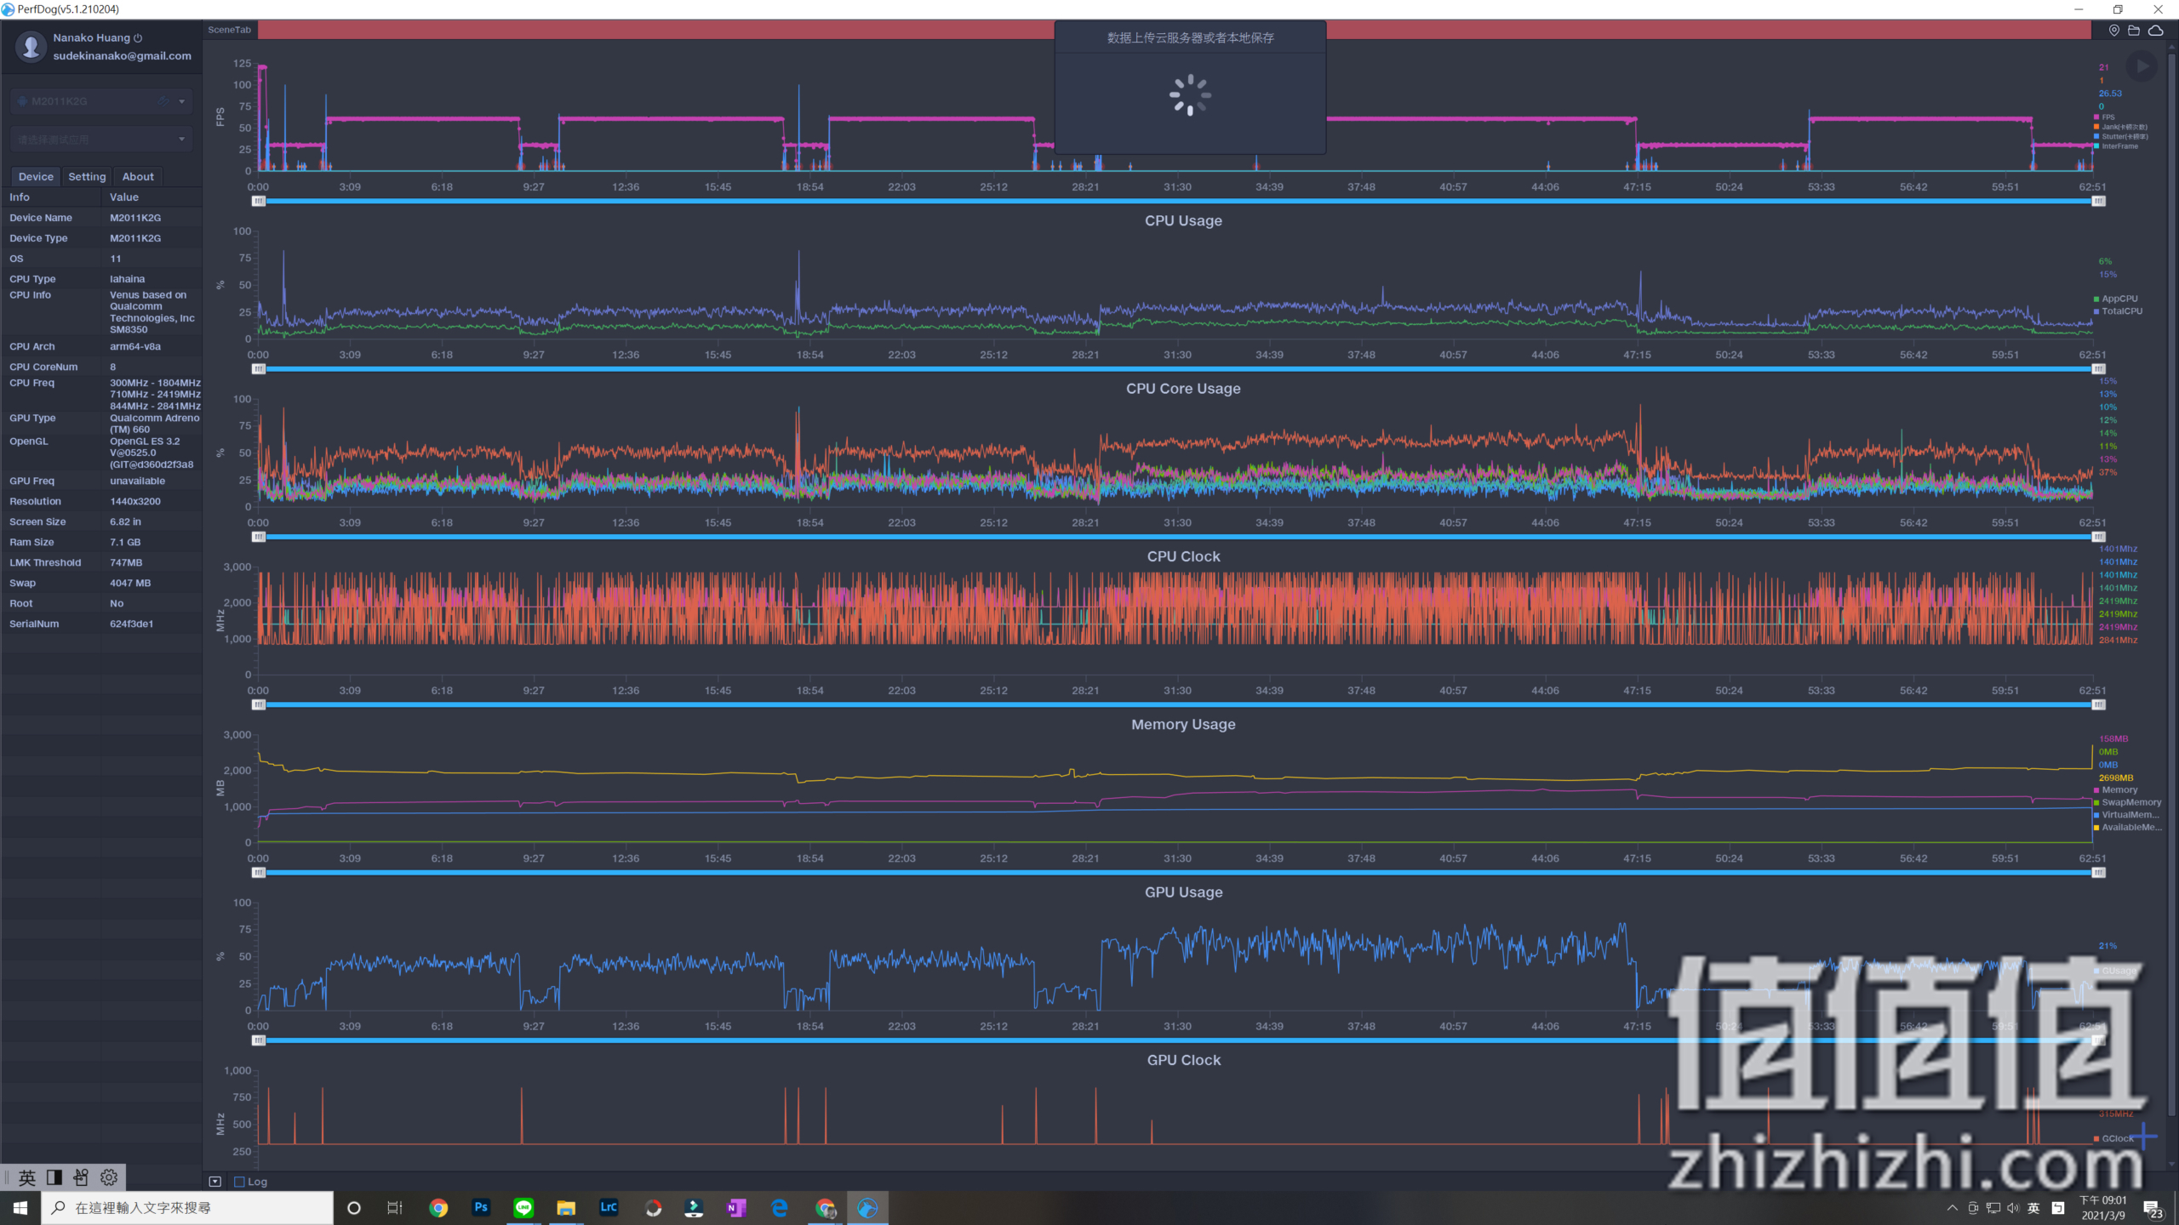Toggle Memory series in Memory Usage legend
This screenshot has width=2179, height=1225.
[2115, 789]
